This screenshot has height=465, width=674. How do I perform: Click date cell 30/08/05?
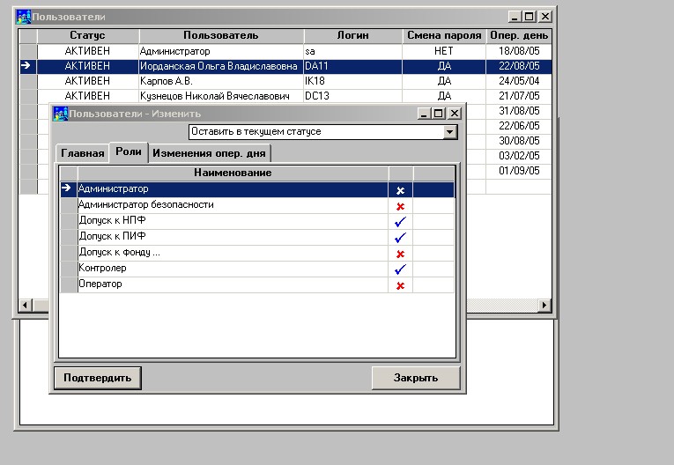coord(519,141)
